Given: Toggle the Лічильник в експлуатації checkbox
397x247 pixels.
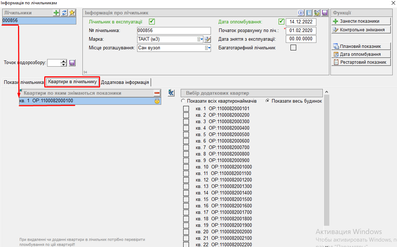Looking at the screenshot, I should coord(152,22).
